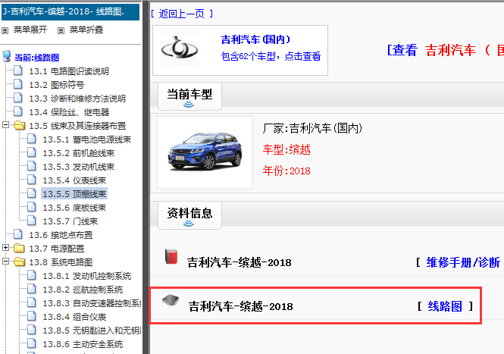Open 13.2 图标符号
504x354 pixels.
[x=57, y=85]
